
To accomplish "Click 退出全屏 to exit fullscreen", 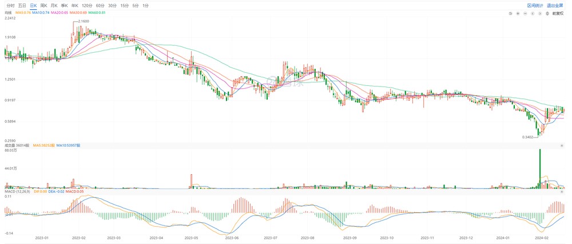I will click(x=555, y=5).
